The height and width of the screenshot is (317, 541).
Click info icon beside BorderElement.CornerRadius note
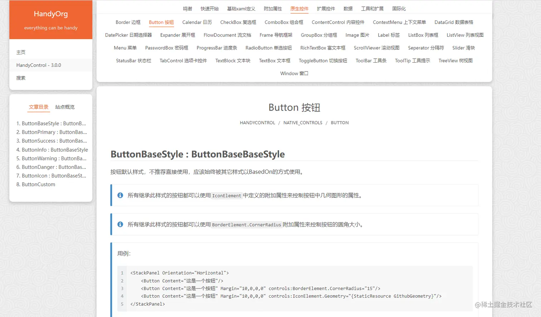click(120, 224)
